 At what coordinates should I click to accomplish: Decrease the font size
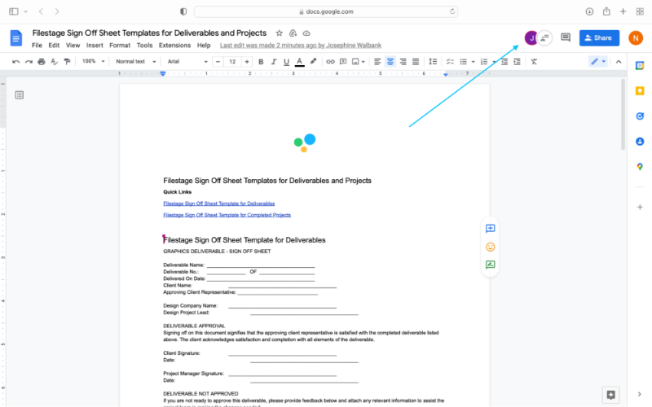click(218, 62)
